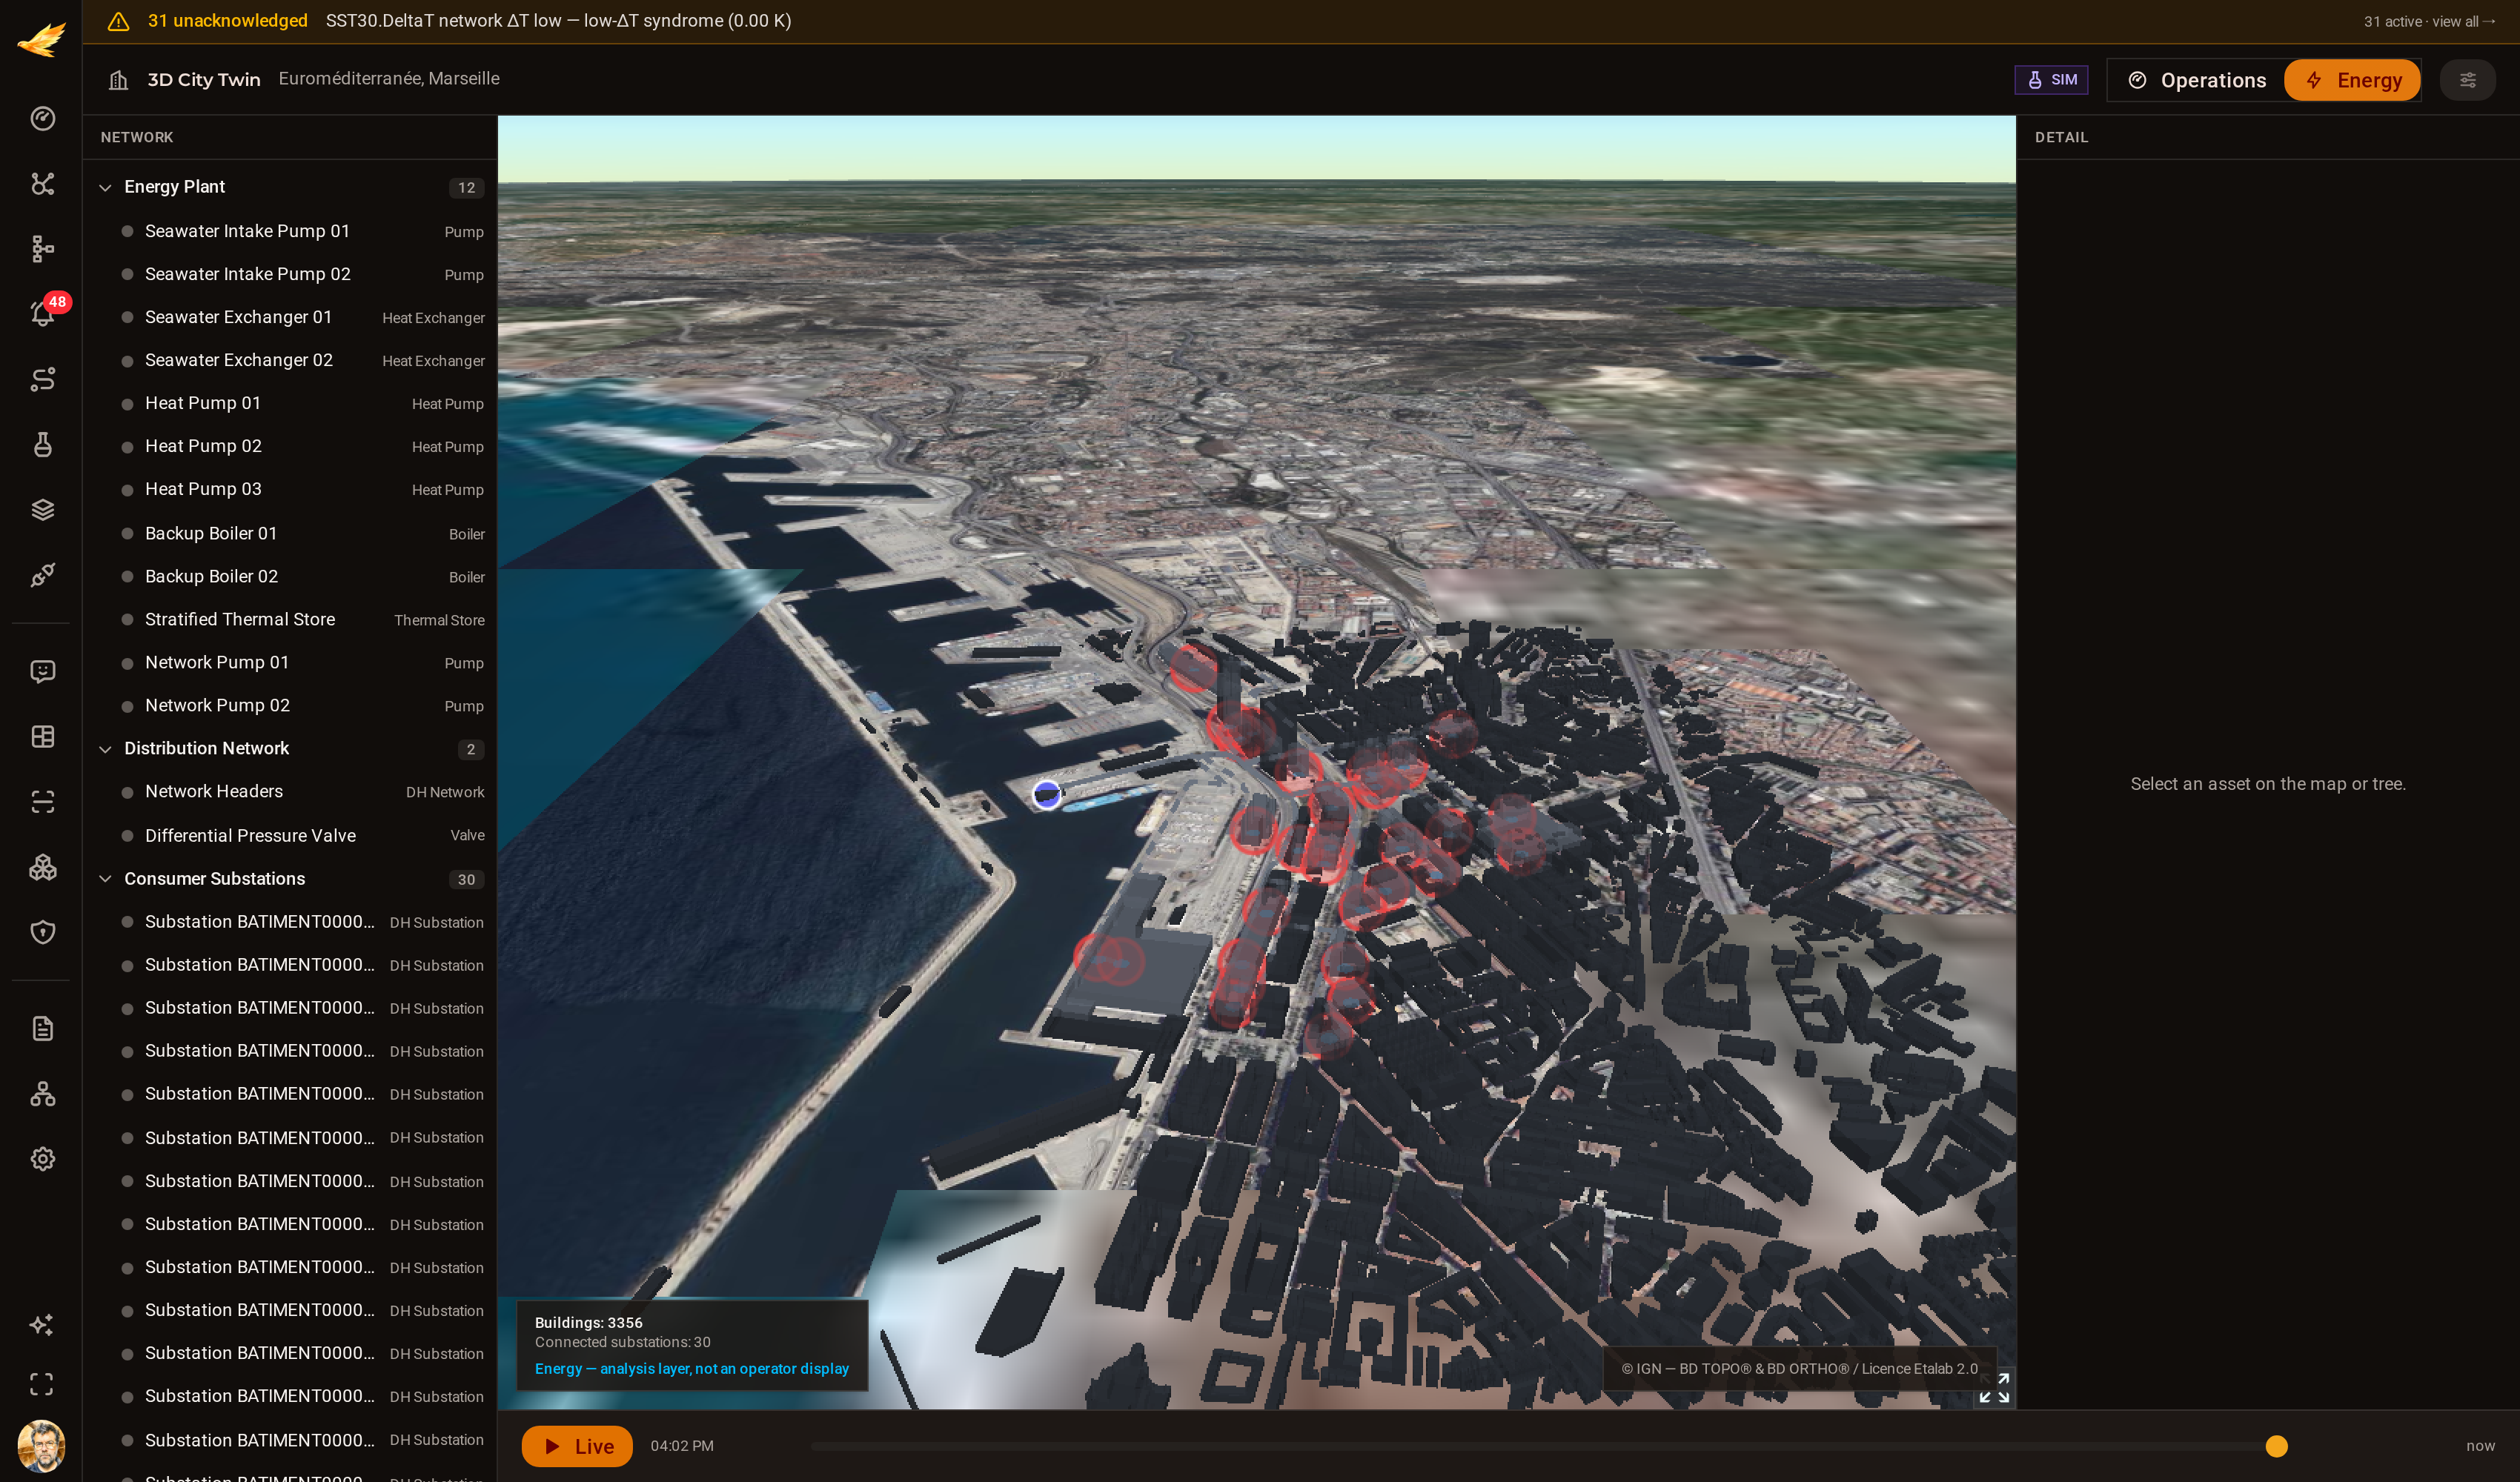Click the Energy Plant count badge 12

pyautogui.click(x=466, y=187)
